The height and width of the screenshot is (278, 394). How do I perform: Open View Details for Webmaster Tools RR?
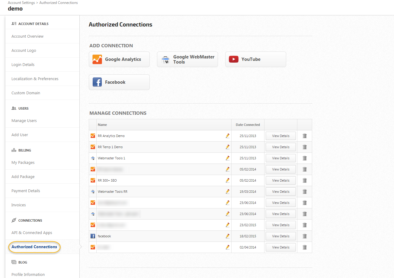[x=280, y=192]
